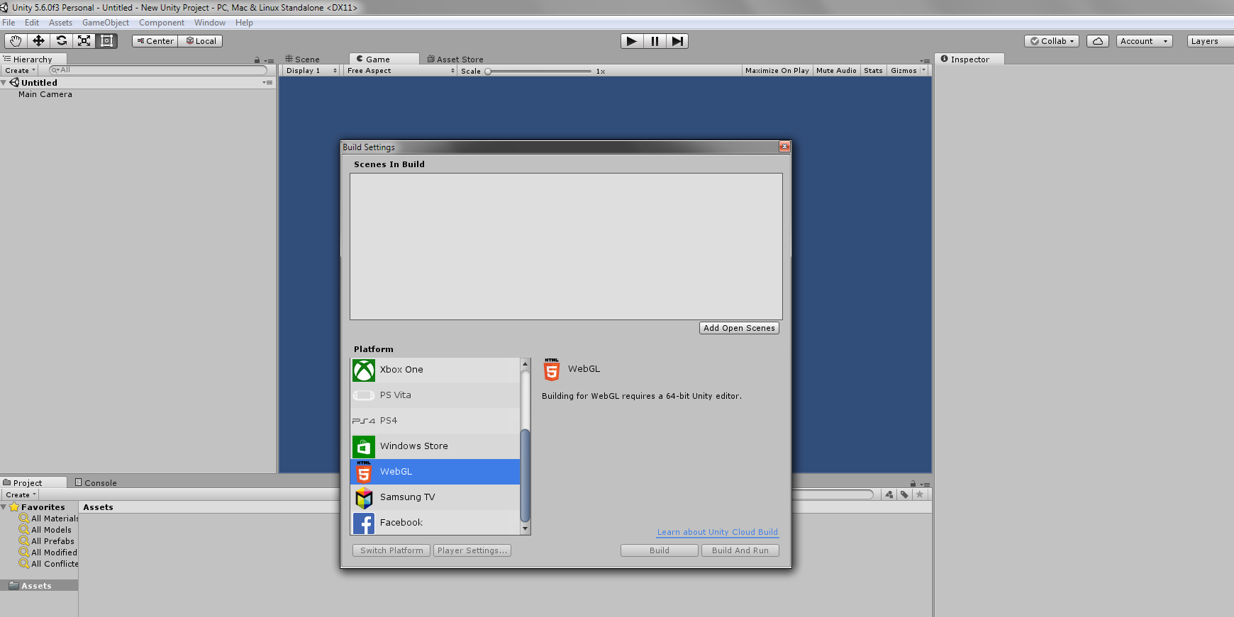The image size is (1234, 617).
Task: Close the Build Settings dialog
Action: click(x=784, y=147)
